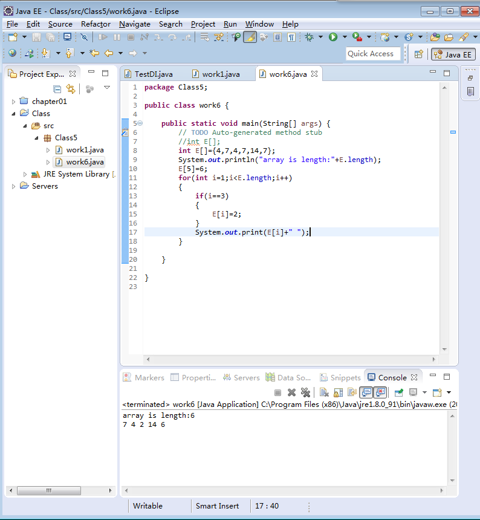Select work1.java in the project tree

click(85, 150)
